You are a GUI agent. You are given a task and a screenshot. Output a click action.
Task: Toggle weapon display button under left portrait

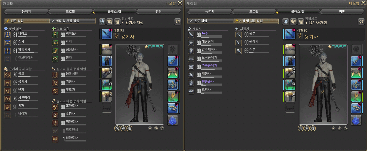point(117,128)
